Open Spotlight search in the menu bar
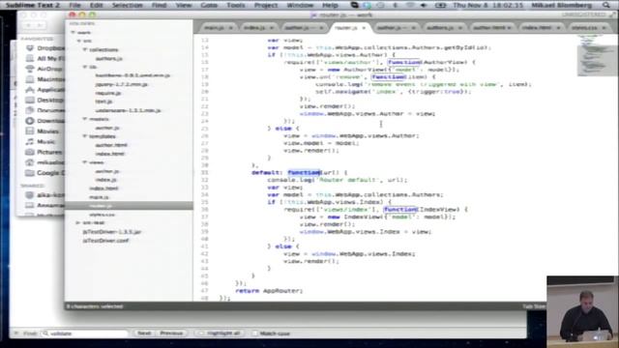This screenshot has width=619, height=348. [x=606, y=5]
